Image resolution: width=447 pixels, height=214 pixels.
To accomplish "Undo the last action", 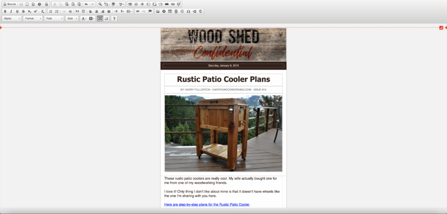I will pos(86,4).
